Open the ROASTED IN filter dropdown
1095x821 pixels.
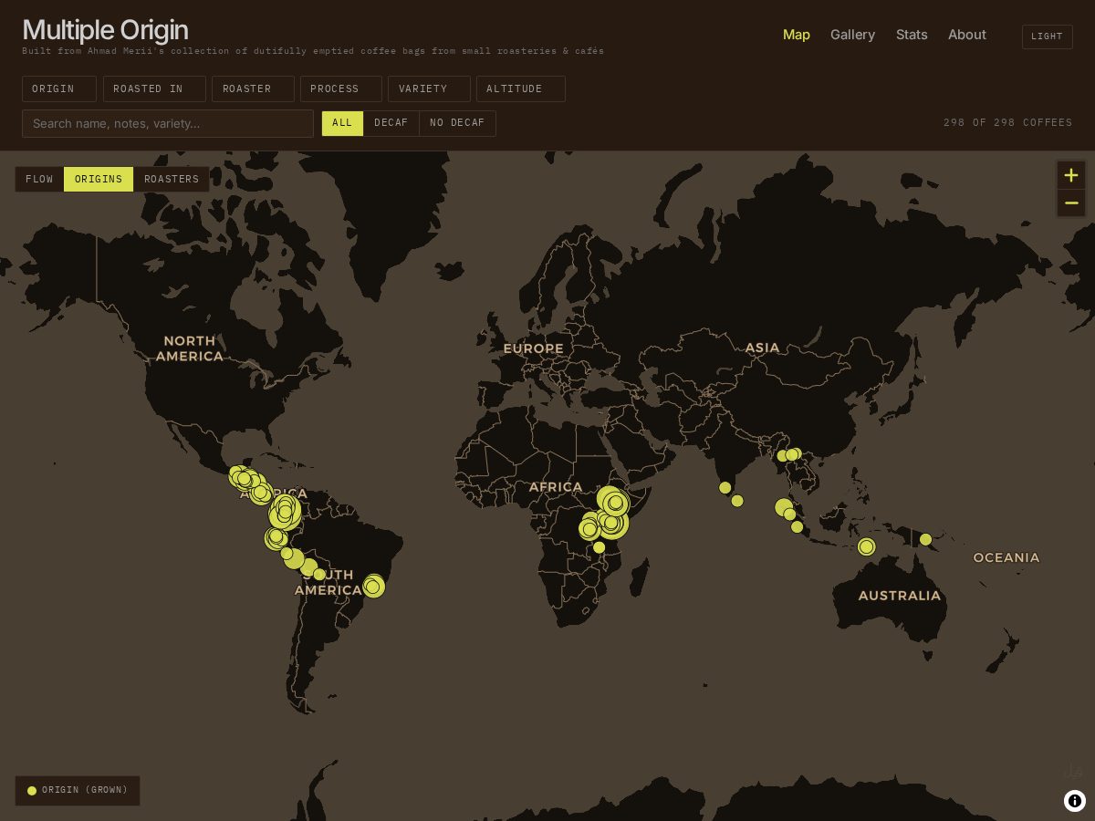(x=154, y=88)
